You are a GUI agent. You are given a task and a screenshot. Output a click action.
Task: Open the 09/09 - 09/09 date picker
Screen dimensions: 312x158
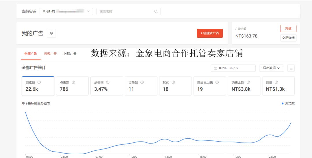click(233, 68)
